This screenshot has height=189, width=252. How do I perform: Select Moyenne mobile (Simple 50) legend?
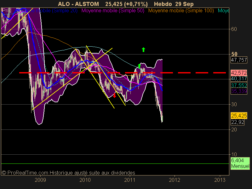click(113, 11)
